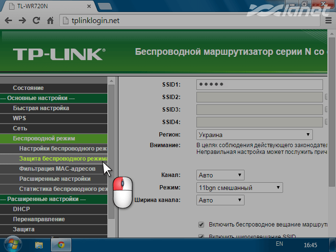Toggle wireless router broadcasting checkbox
Image resolution: width=336 pixels, height=252 pixels.
201,225
